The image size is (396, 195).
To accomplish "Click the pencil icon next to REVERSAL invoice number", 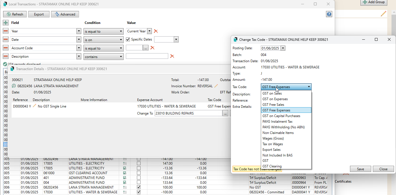I will tap(216, 86).
